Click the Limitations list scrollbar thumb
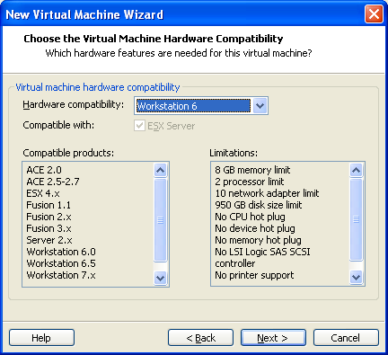The width and height of the screenshot is (388, 355). (356, 219)
